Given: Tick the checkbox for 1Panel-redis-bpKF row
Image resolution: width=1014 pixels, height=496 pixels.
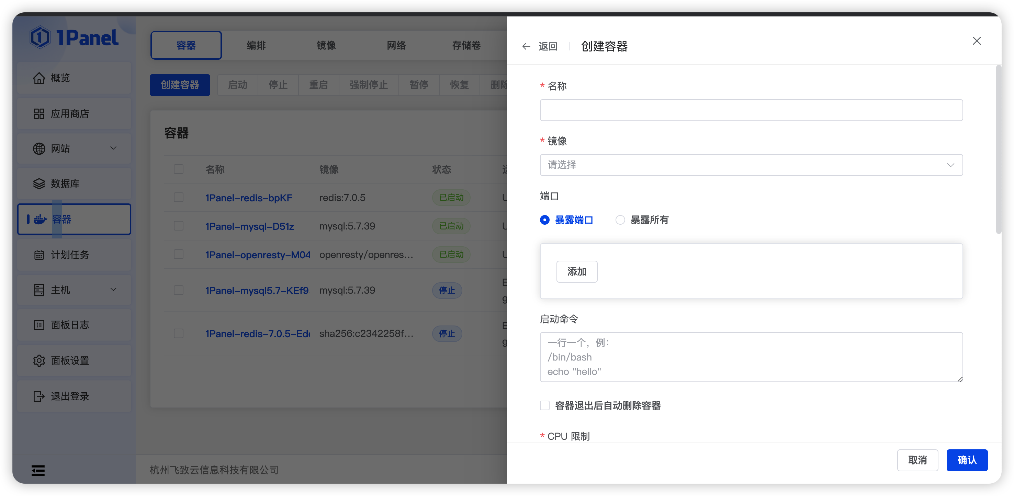Looking at the screenshot, I should (x=178, y=197).
